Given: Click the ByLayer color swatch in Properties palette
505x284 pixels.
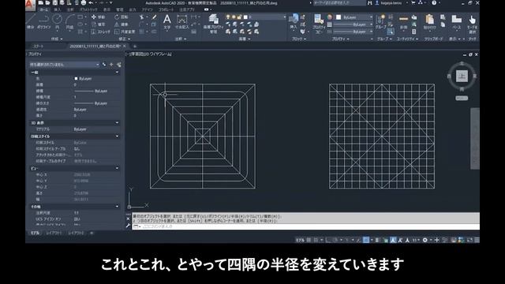Looking at the screenshot, I should pos(76,79).
